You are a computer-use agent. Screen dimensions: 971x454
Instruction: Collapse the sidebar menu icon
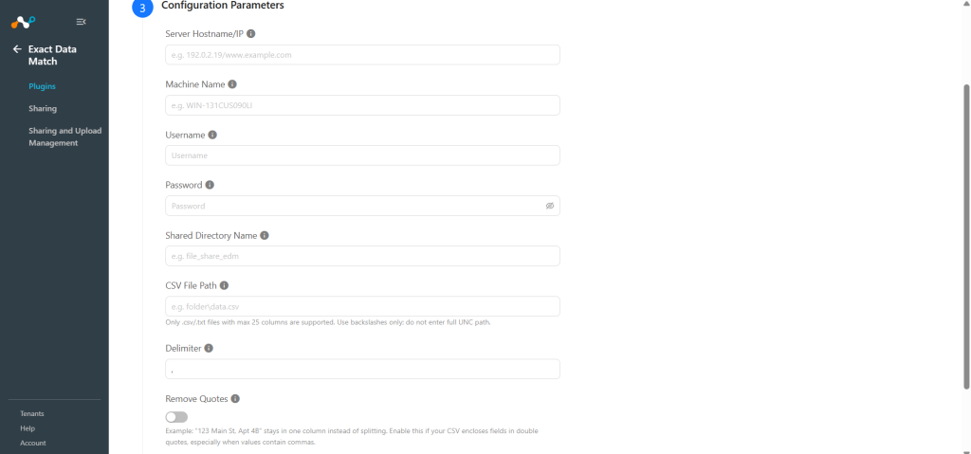(82, 22)
